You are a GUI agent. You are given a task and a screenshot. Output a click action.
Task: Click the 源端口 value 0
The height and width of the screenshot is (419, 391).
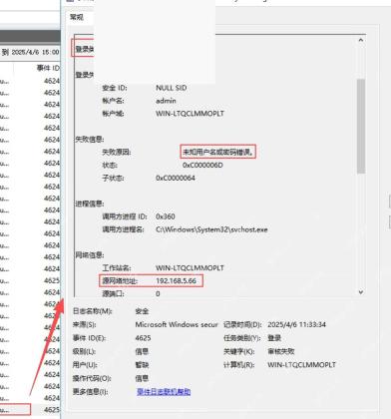point(158,293)
